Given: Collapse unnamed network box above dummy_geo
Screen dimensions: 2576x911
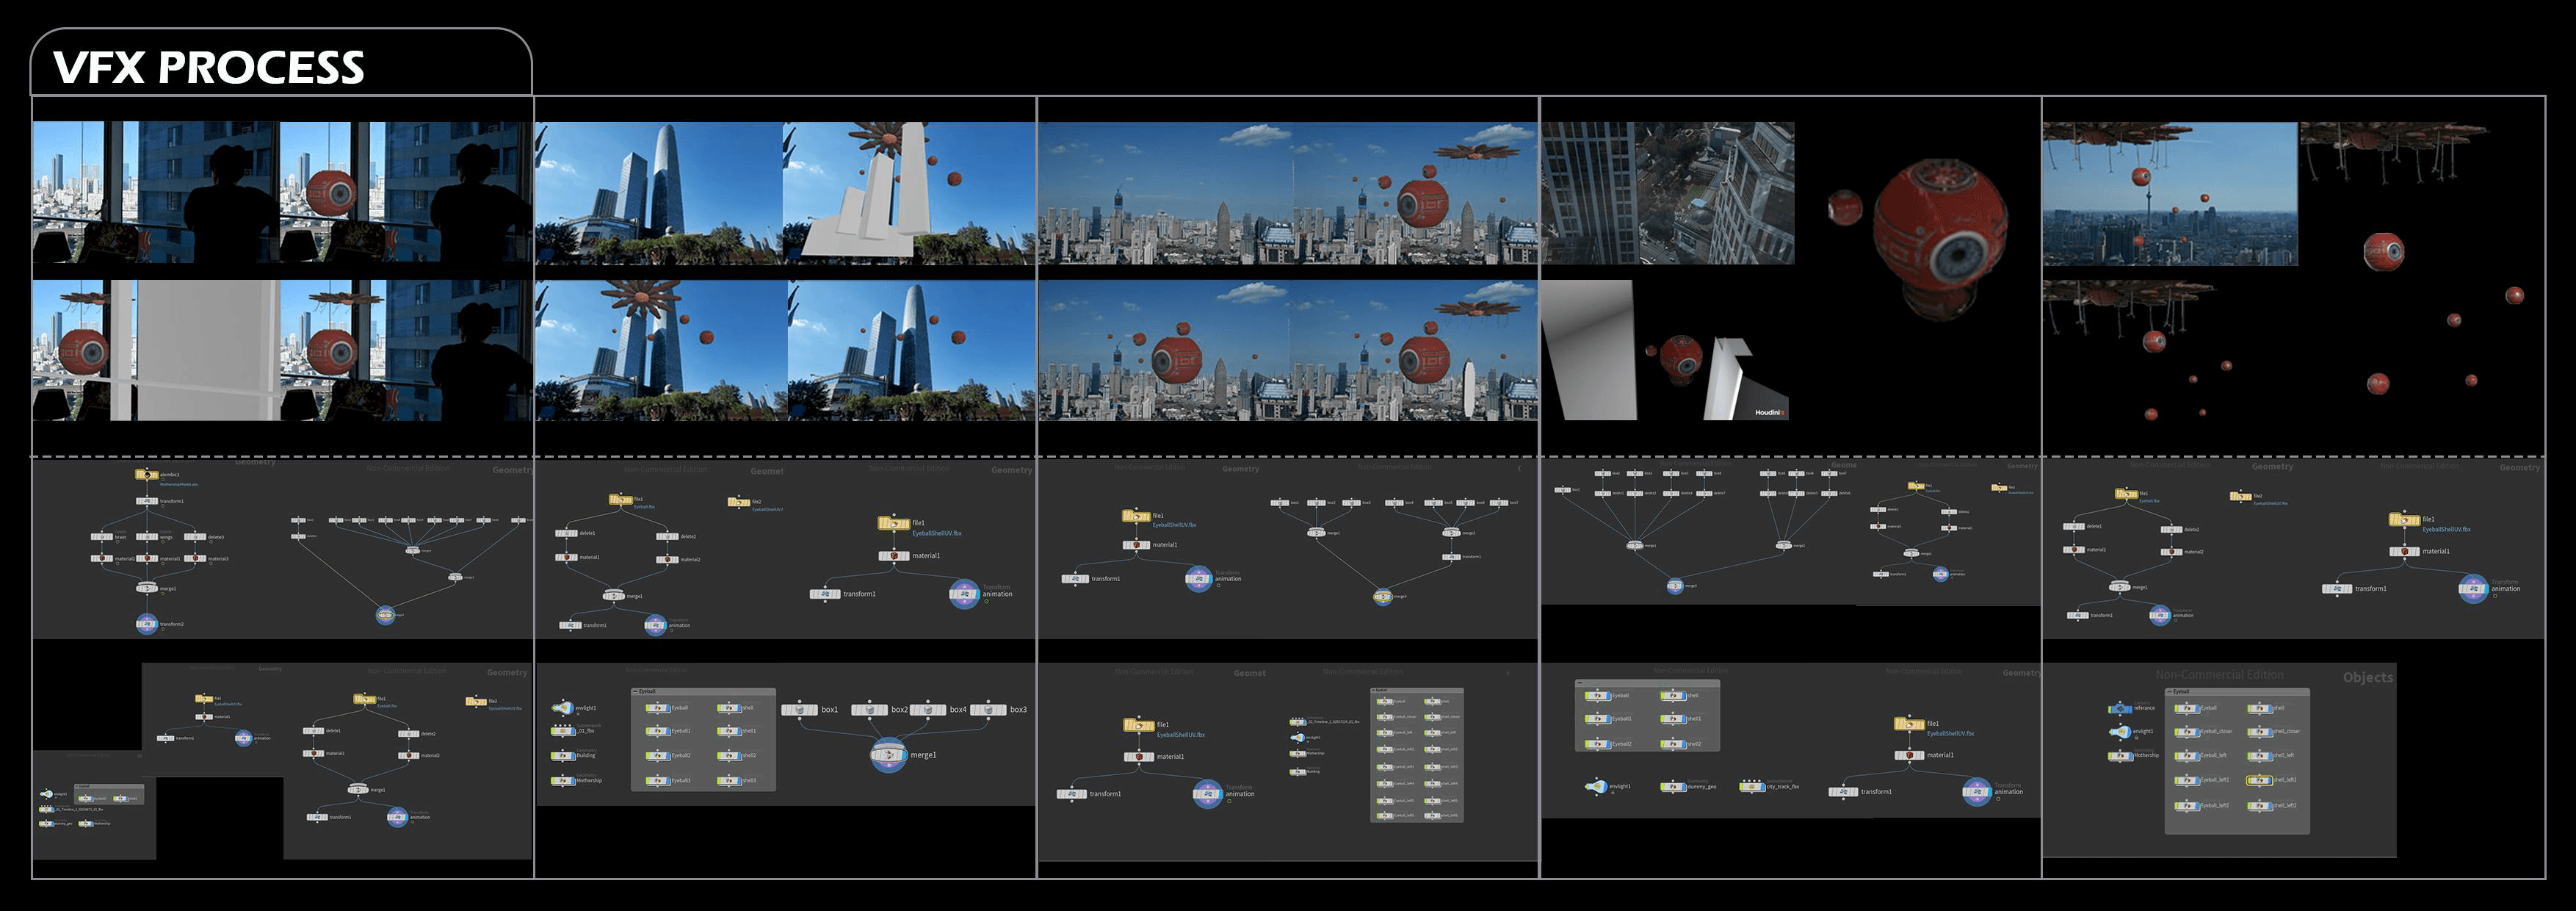Looking at the screenshot, I should pyautogui.click(x=1582, y=683).
